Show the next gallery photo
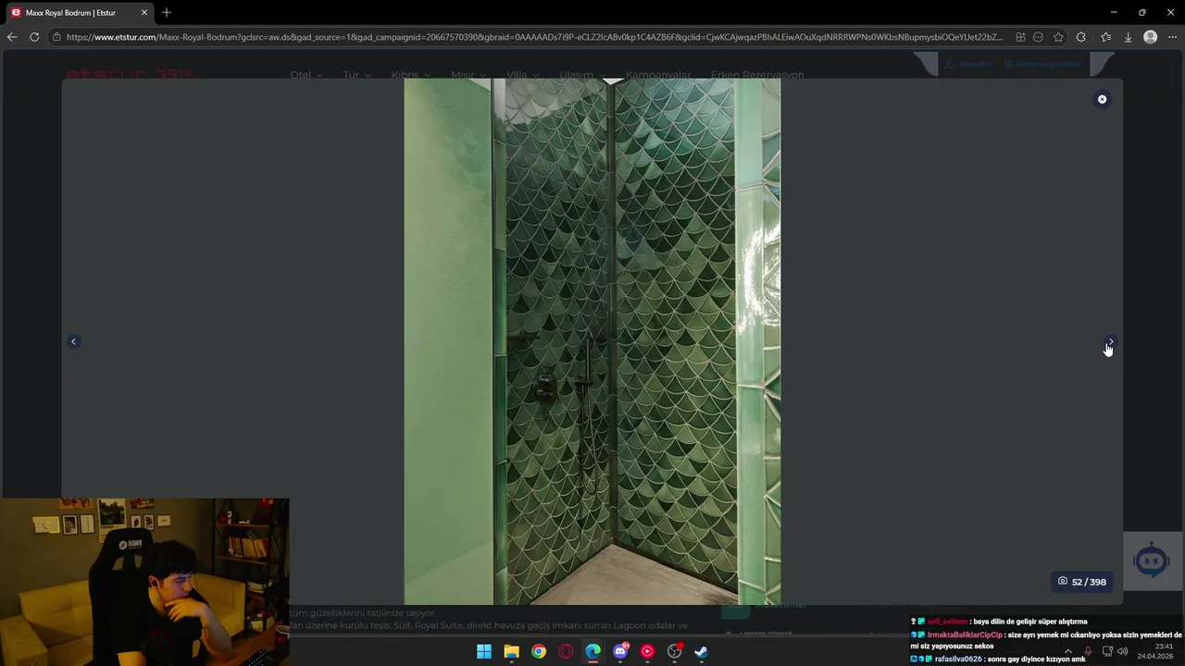This screenshot has height=666, width=1185. point(1110,341)
